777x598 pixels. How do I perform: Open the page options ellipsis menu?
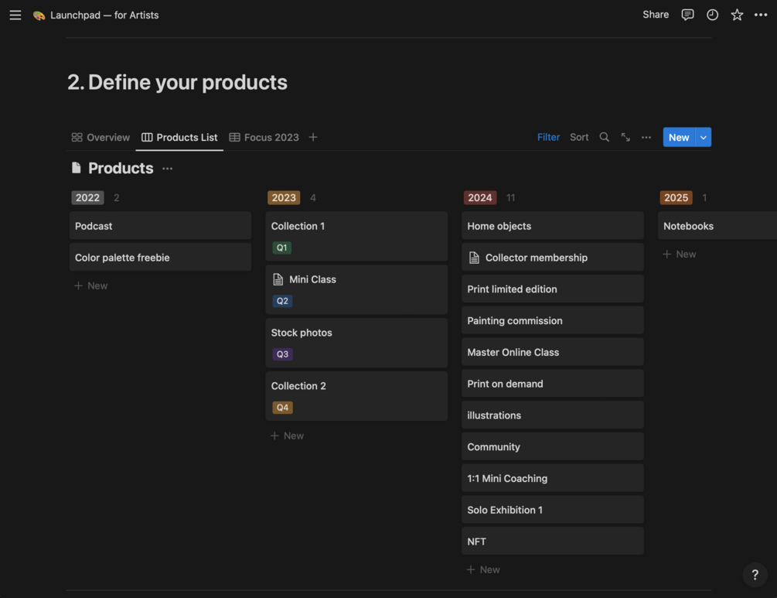click(x=761, y=15)
